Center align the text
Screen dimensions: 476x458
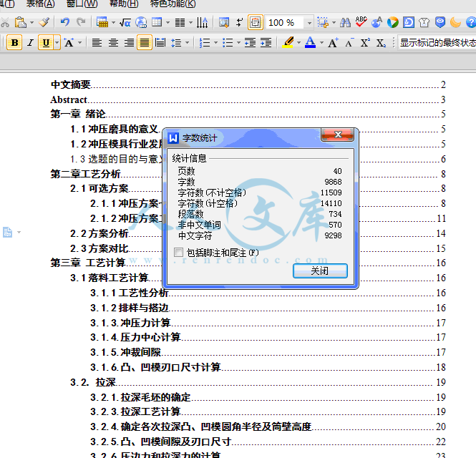point(113,43)
